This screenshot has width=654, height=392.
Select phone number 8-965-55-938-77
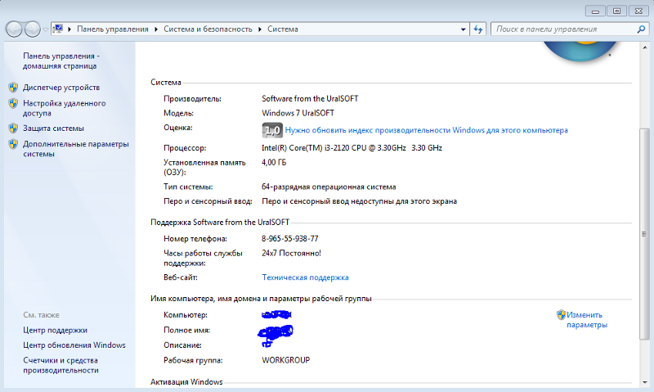(290, 239)
